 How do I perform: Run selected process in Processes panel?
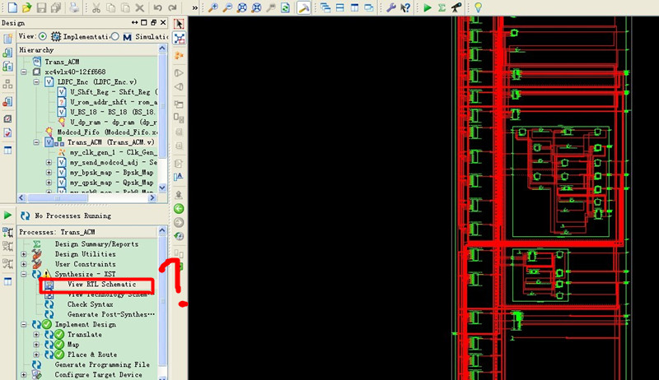tap(7, 215)
